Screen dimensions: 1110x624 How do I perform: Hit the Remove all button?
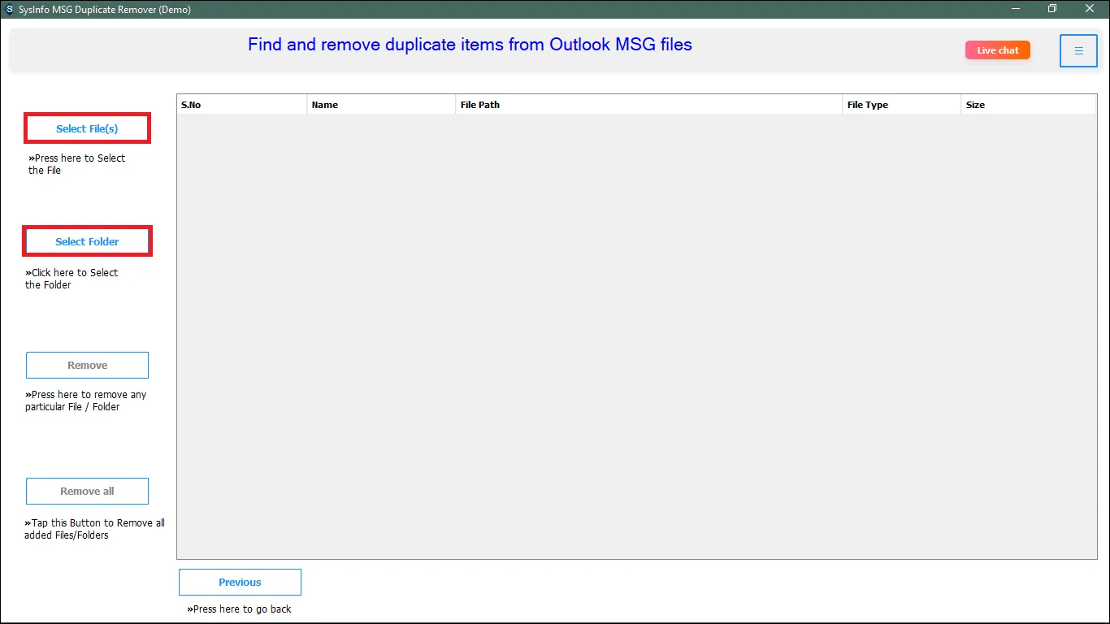87,492
